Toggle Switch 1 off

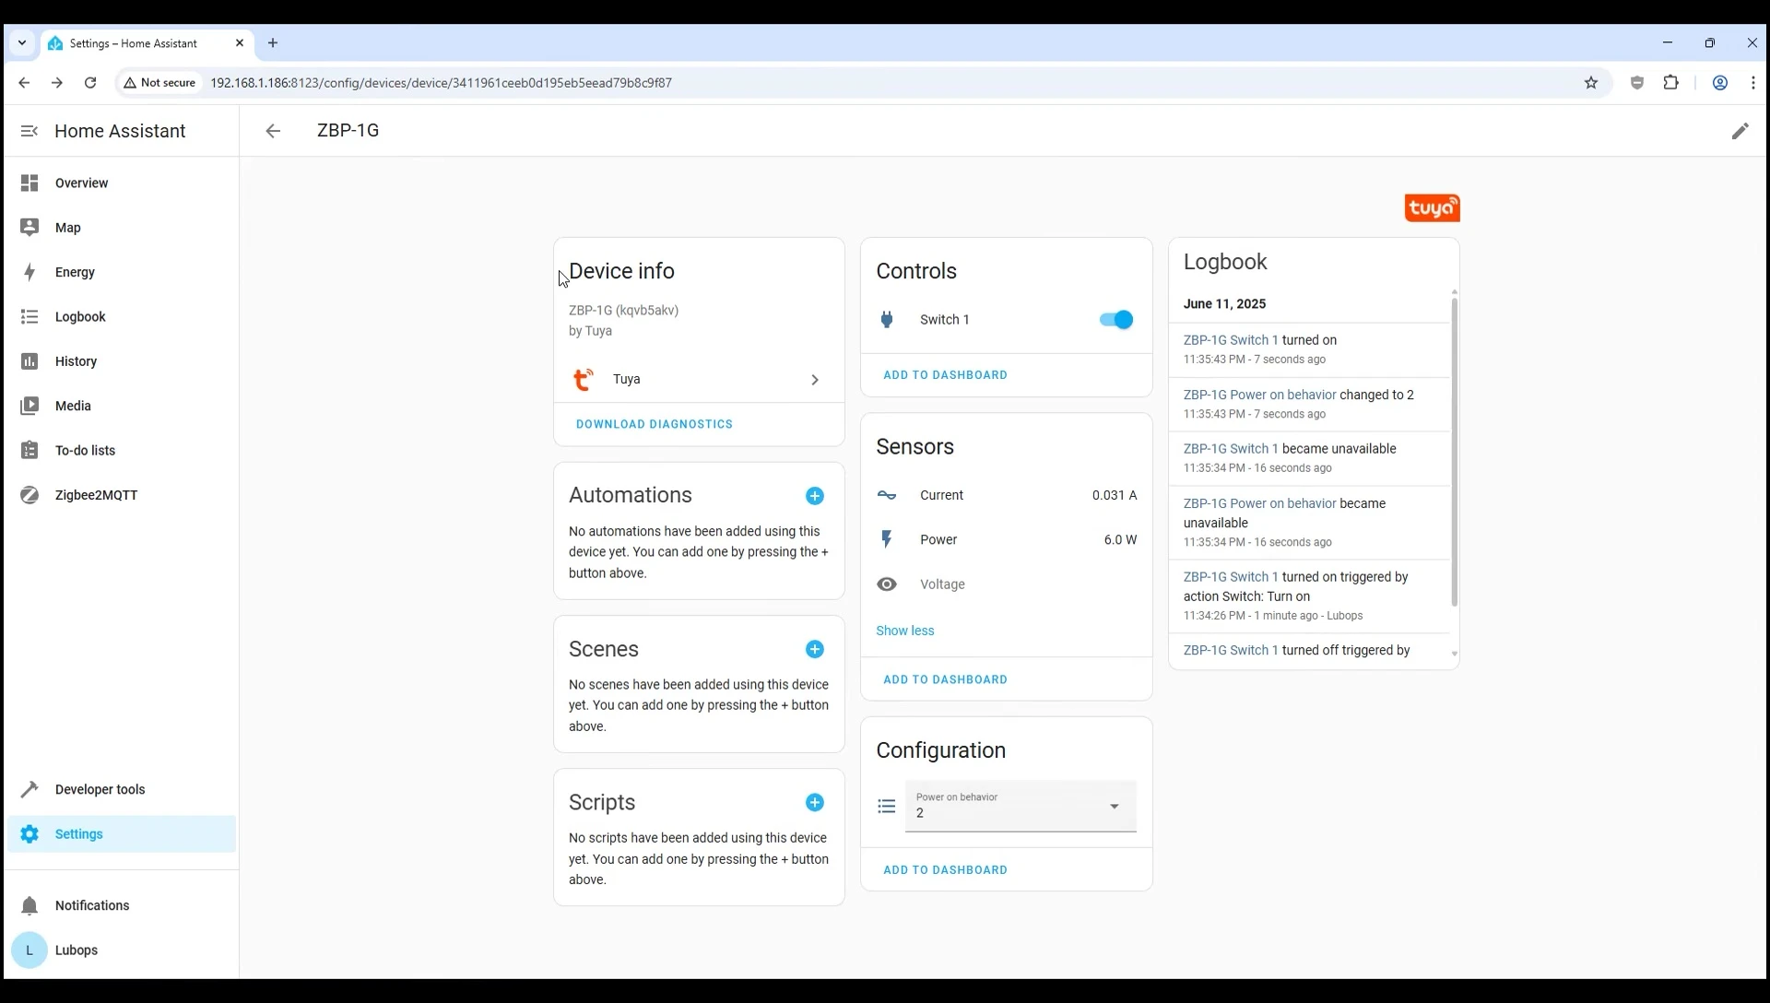[1115, 320]
